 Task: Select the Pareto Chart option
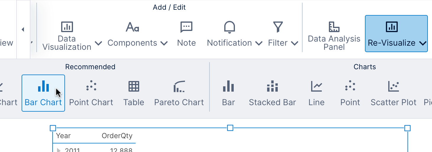tap(179, 93)
